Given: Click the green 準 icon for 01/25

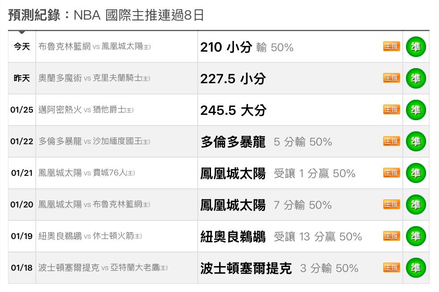Looking at the screenshot, I should point(415,110).
